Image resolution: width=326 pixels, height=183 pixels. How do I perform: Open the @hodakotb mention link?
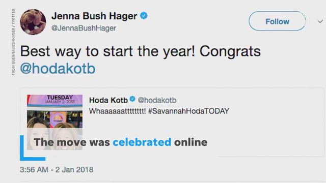click(x=58, y=69)
